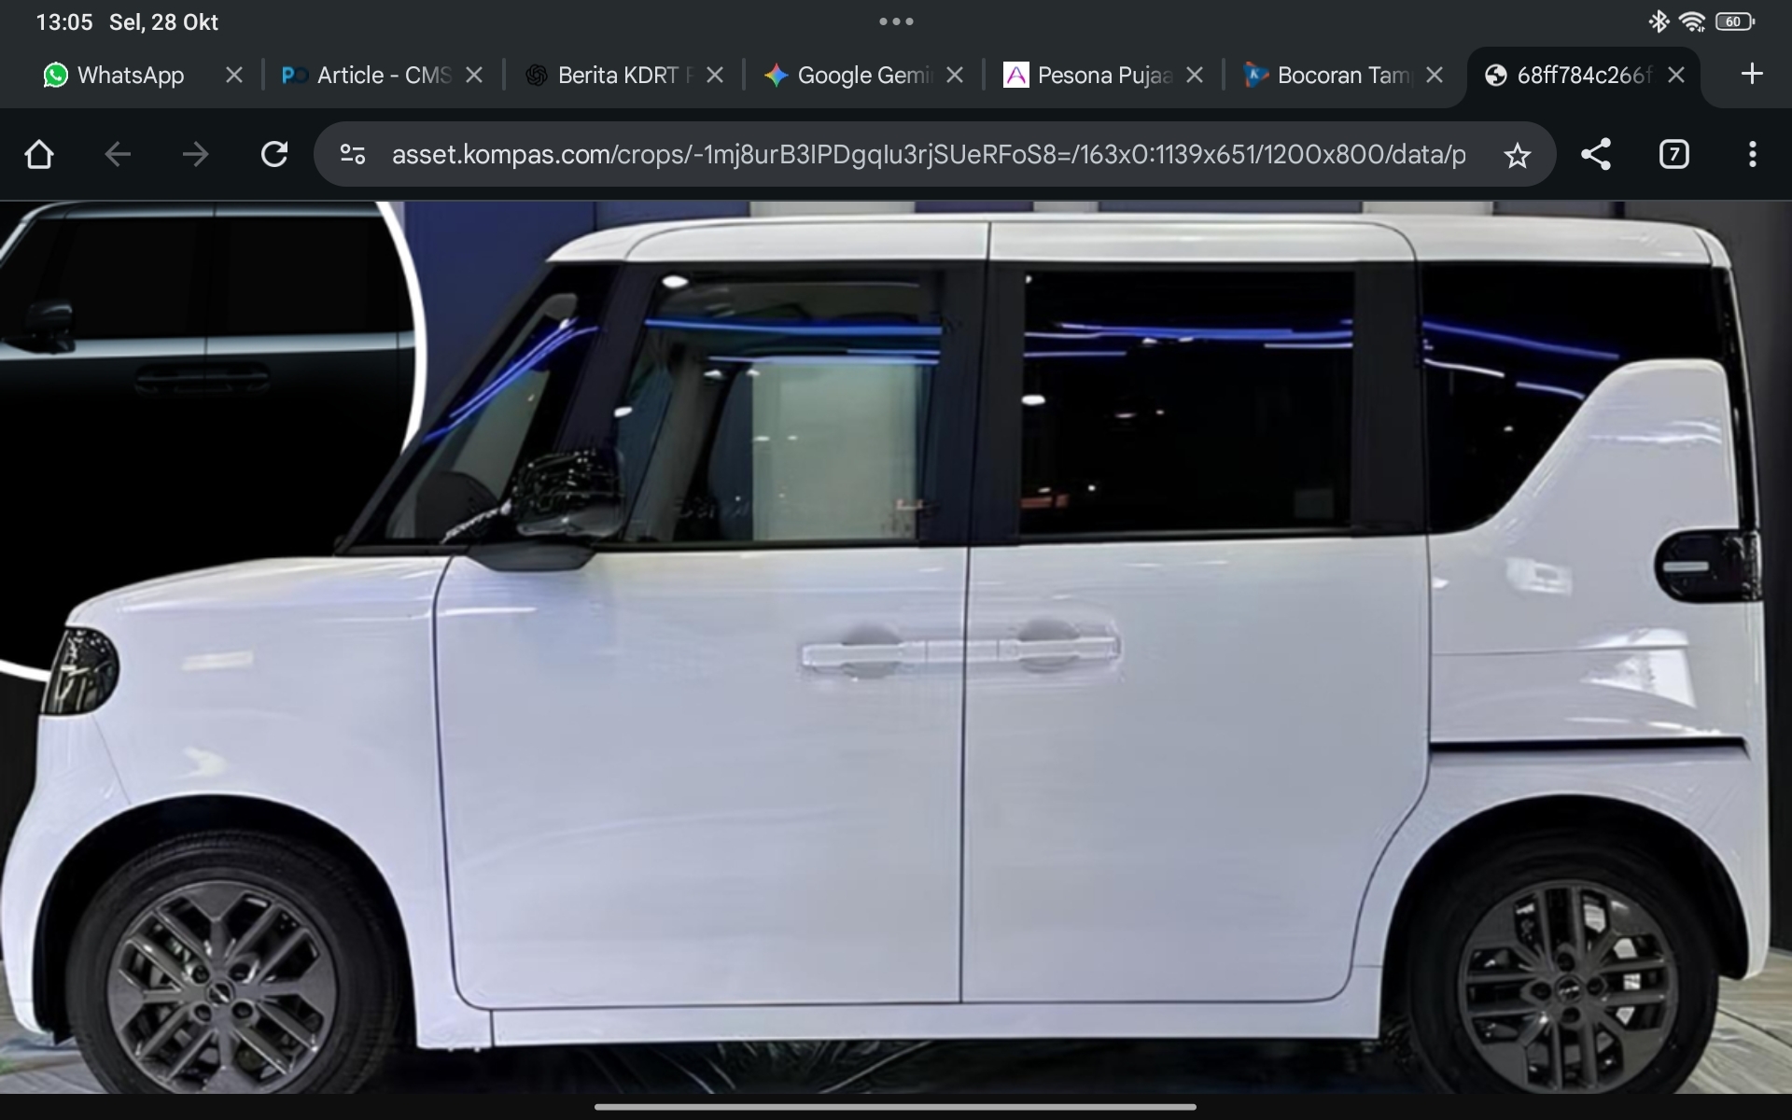Image resolution: width=1792 pixels, height=1120 pixels.
Task: Tap the white car image
Action: 896,647
